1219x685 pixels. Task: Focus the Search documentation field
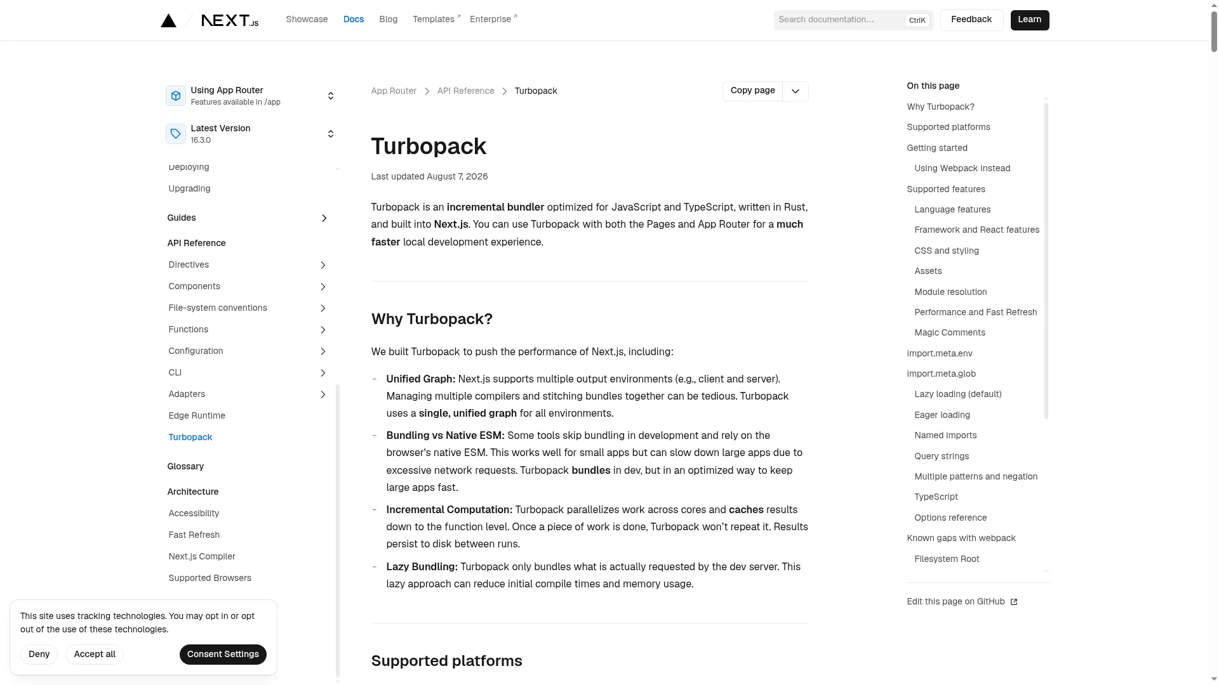click(x=853, y=20)
